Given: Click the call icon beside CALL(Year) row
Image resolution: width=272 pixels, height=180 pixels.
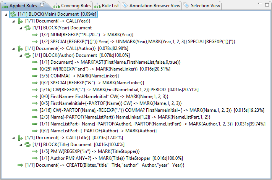Looking at the screenshot, I should tap(20, 21).
